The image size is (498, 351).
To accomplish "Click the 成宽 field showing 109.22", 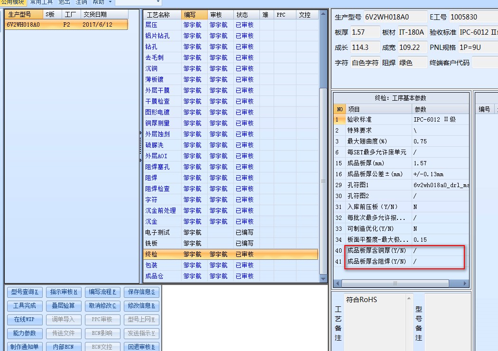I will (412, 47).
